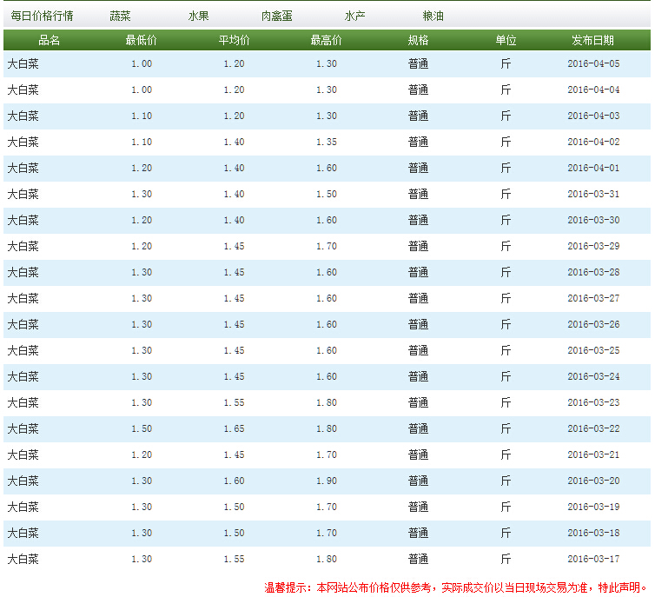The height and width of the screenshot is (597, 655).
Task: Click highest price 1.70 on 2016-03-29
Action: [327, 246]
